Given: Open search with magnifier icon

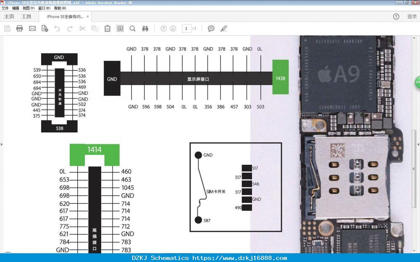Looking at the screenshot, I should [133, 29].
